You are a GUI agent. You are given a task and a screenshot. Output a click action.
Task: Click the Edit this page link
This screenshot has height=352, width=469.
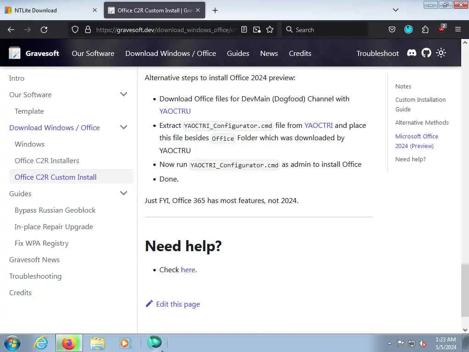click(173, 304)
